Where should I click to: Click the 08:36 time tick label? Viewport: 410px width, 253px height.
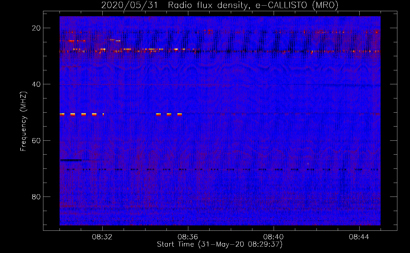tap(188, 237)
